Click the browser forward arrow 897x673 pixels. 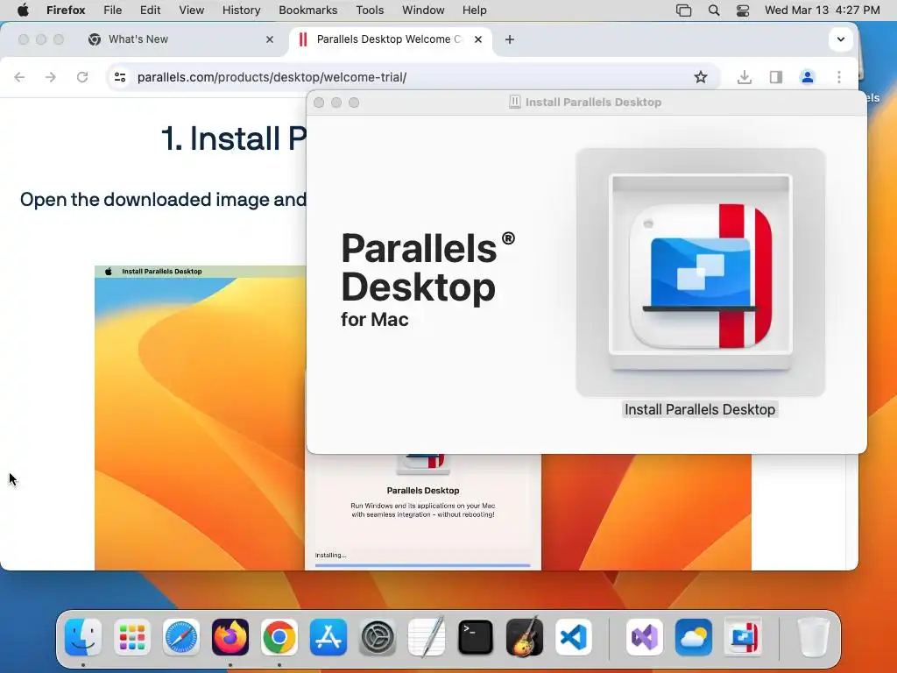[51, 77]
